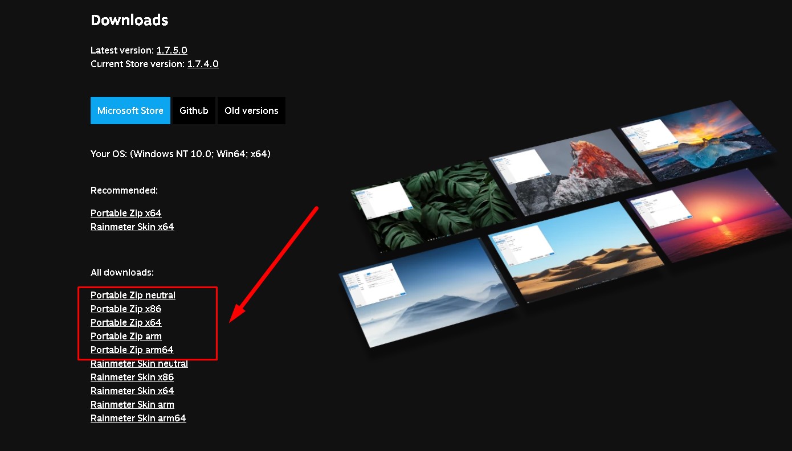Download Portable Zip x64 under All downloads
792x451 pixels.
click(x=126, y=322)
